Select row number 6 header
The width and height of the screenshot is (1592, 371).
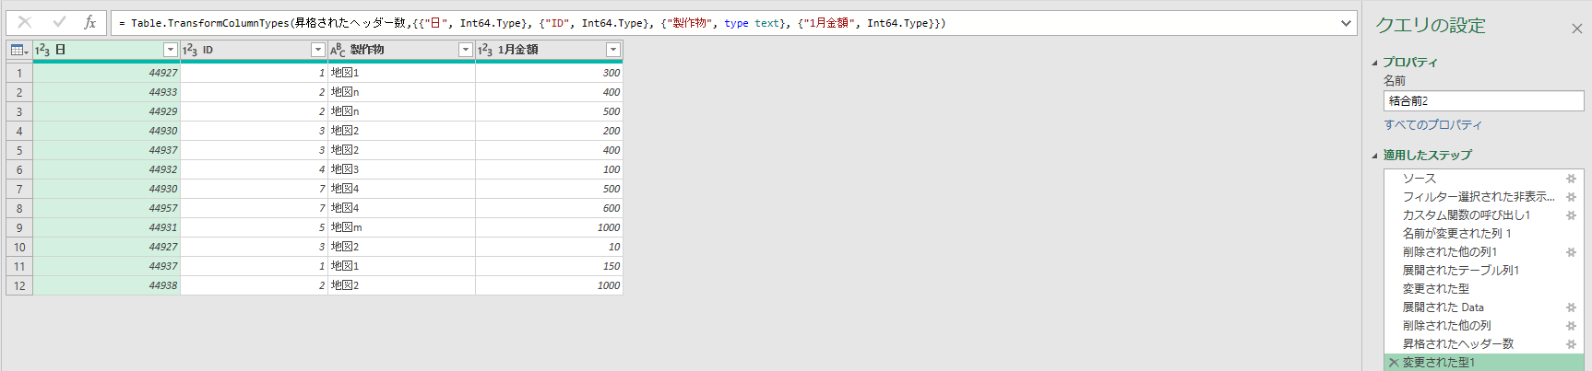(19, 169)
